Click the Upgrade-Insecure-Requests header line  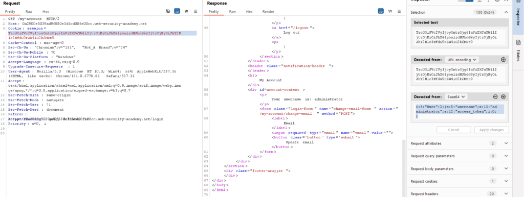pos(41,66)
